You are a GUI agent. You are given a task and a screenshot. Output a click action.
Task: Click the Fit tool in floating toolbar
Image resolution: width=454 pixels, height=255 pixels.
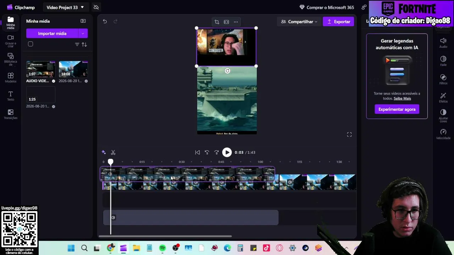coord(226,22)
